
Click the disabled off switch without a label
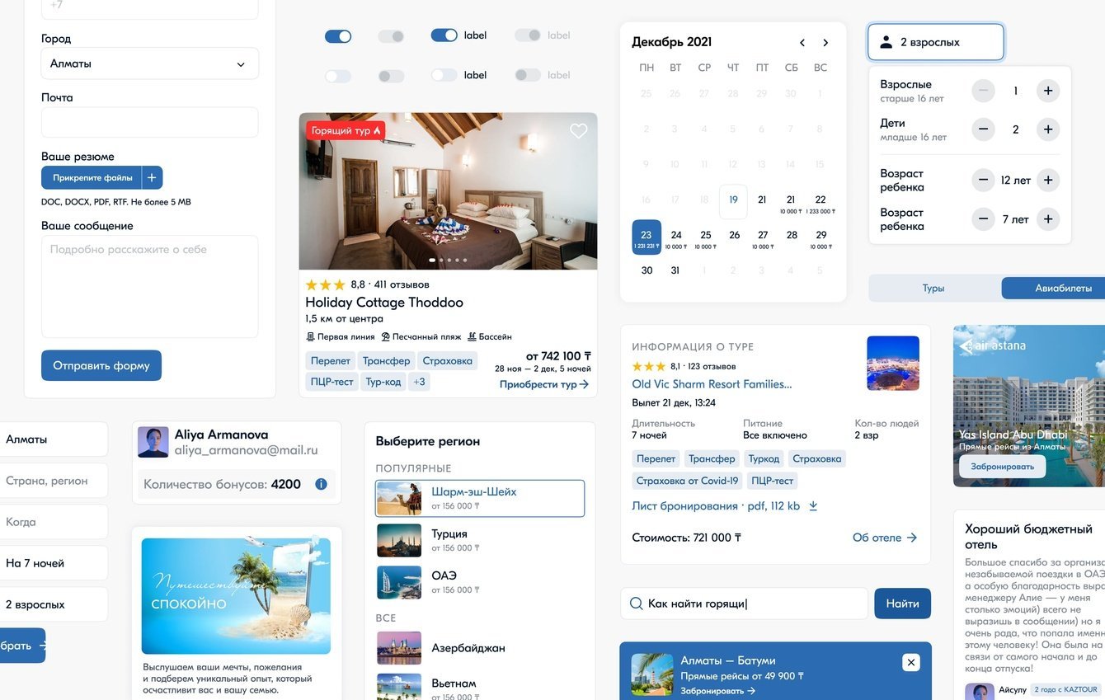click(391, 76)
